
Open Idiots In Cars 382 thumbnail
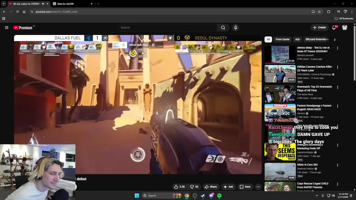[x=280, y=172]
